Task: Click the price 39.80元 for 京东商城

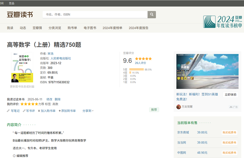Action: coord(202,132)
